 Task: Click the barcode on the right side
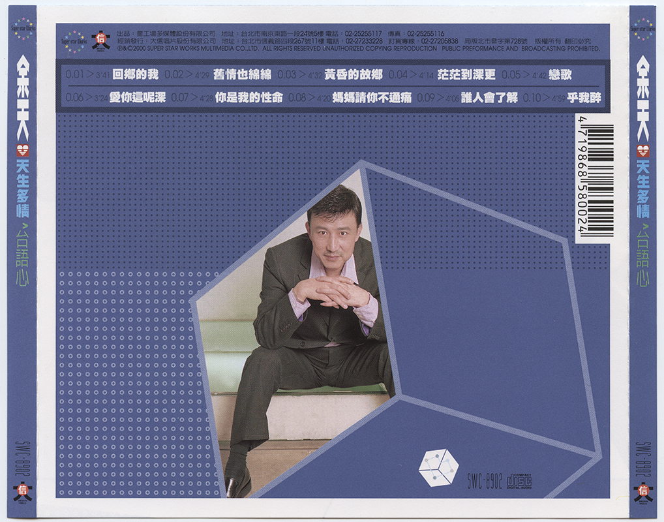pos(594,179)
